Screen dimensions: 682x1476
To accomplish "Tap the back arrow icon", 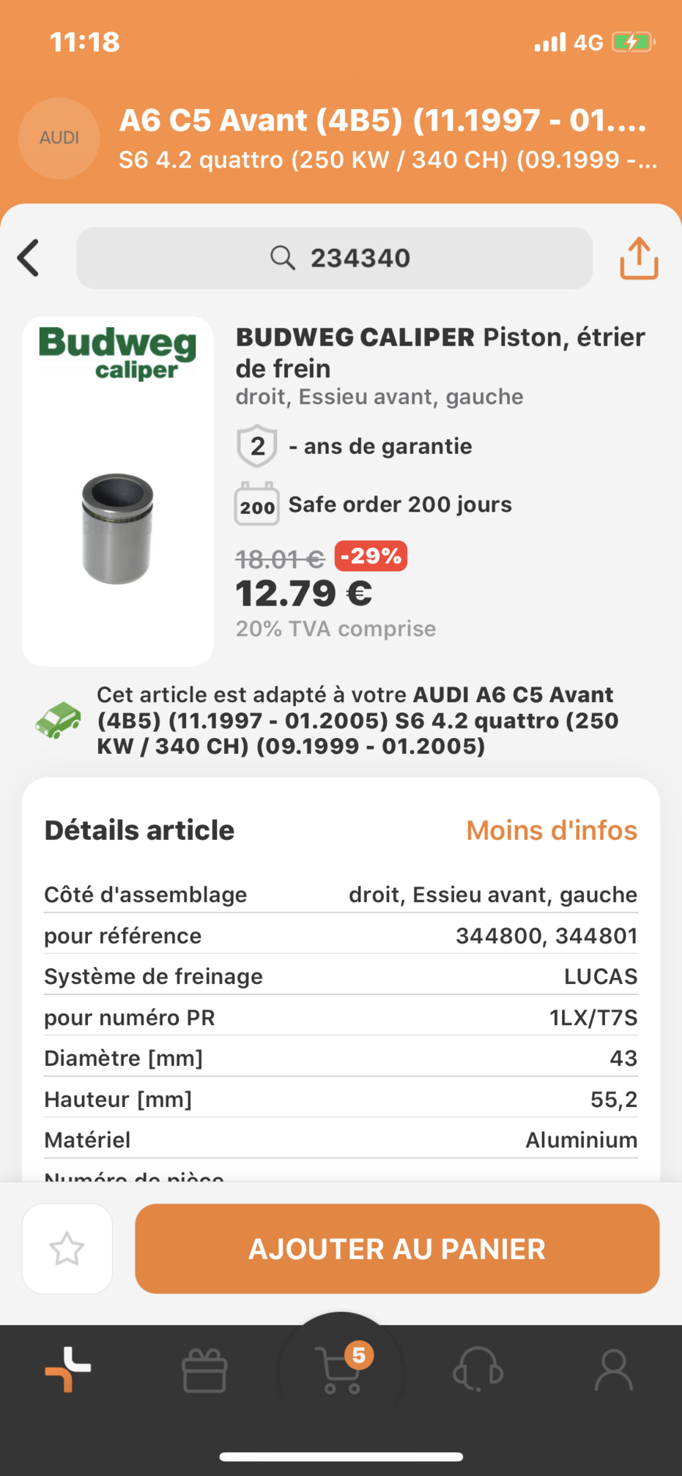I will [29, 258].
